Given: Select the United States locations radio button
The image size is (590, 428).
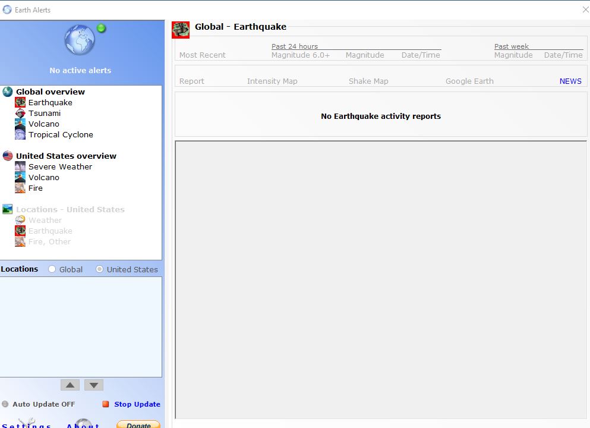Looking at the screenshot, I should coord(99,269).
